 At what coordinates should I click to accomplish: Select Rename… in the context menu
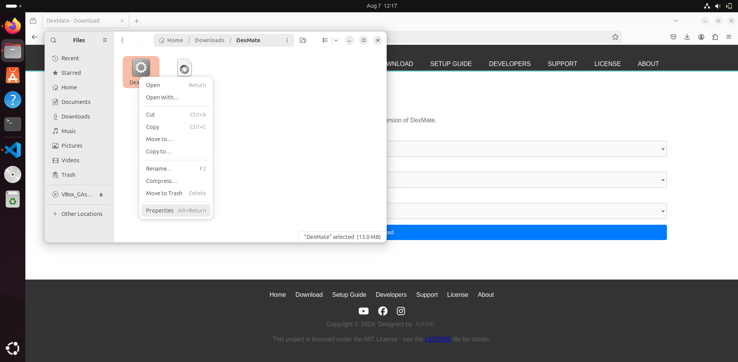tap(176, 169)
